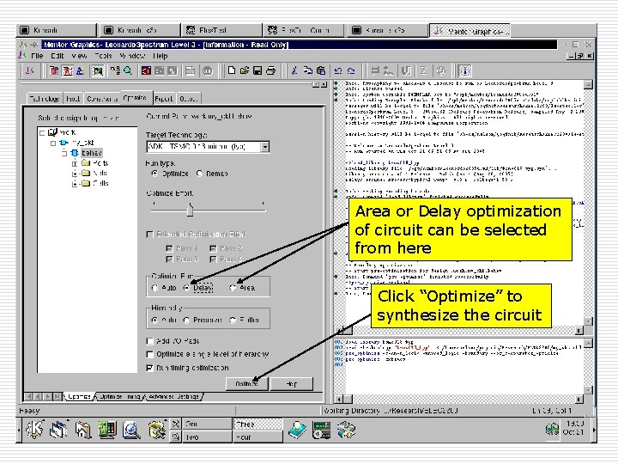Open the KDE K menu
This screenshot has width=618, height=464.
[x=34, y=430]
